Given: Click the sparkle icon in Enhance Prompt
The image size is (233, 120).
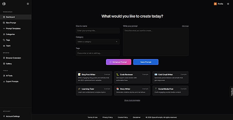Looking at the screenshot, I should coord(111,62).
